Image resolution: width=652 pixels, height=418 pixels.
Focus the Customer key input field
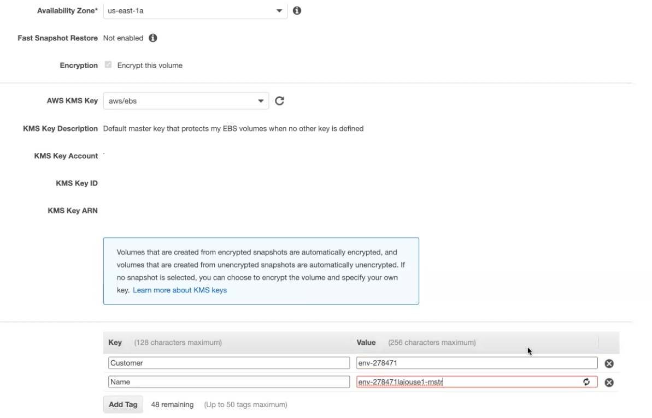(228, 363)
